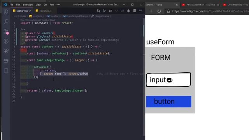Click the go back revision icon

point(110,11)
